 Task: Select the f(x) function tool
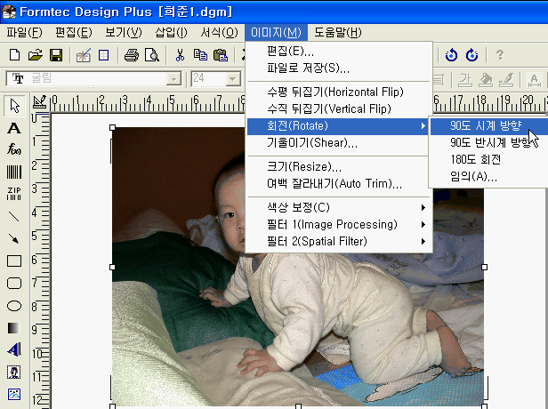14,149
